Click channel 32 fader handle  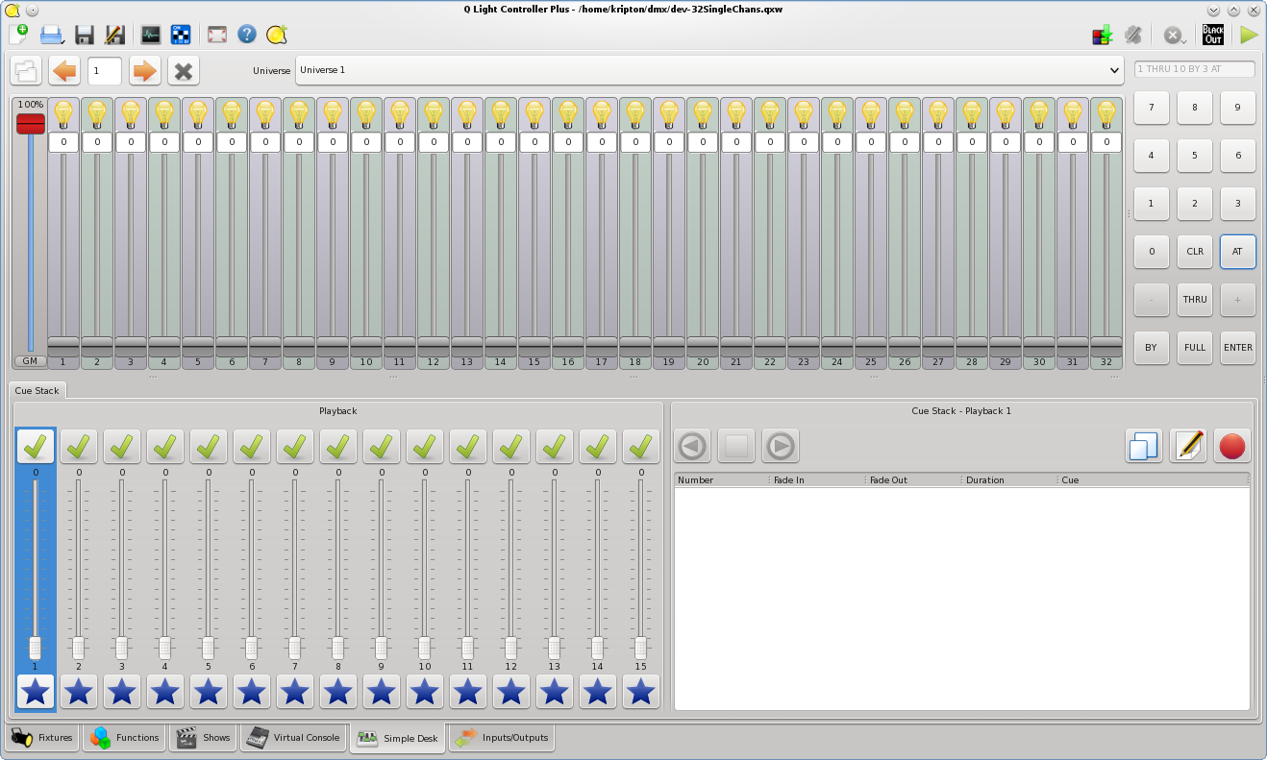coord(1106,346)
